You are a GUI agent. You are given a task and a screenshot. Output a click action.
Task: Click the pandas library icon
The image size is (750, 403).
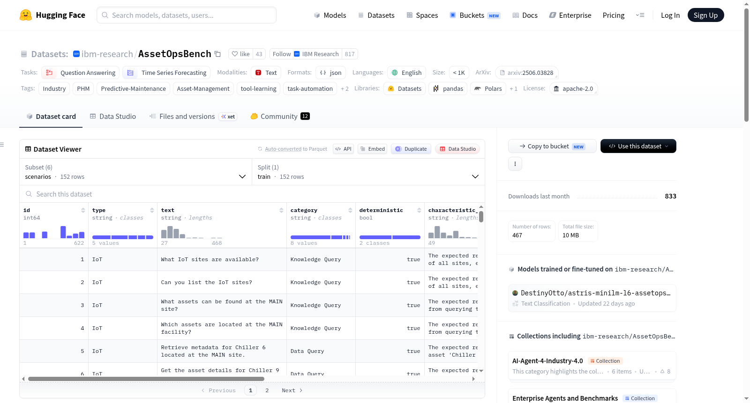[436, 88]
